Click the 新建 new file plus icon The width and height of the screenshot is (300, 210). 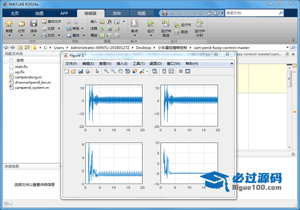(x=9, y=24)
